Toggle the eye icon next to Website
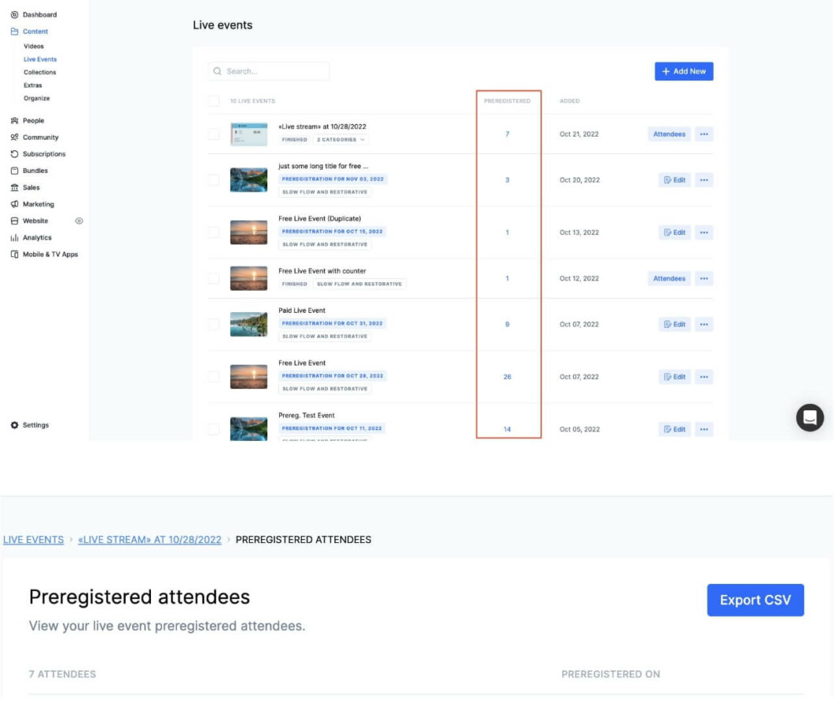Screen dimensions: 834x701 (78, 220)
